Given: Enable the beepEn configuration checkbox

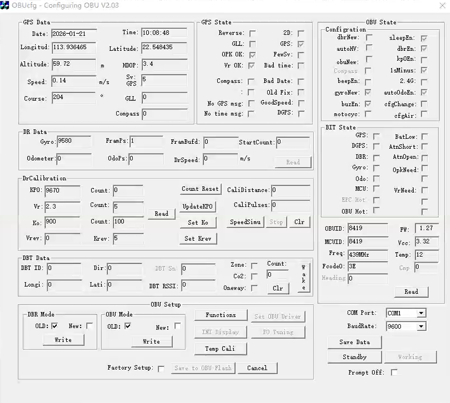Looking at the screenshot, I should coord(368,82).
